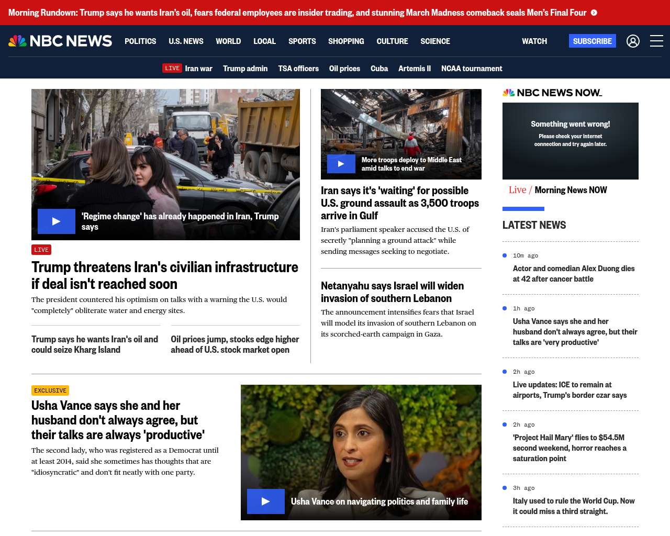Viewport: 670px width, 536px height.
Task: Open the Science section
Action: (435, 41)
